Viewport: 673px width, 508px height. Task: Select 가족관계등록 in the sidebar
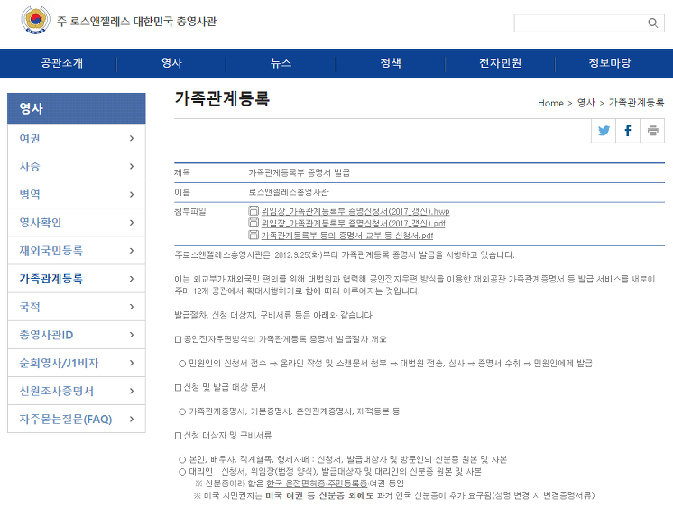pyautogui.click(x=51, y=279)
